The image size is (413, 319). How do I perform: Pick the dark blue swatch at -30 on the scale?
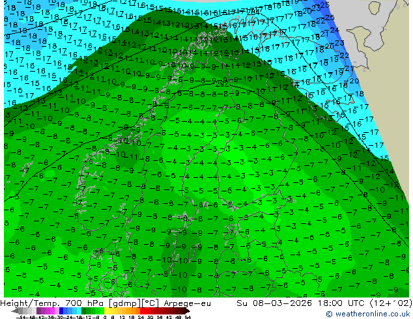(61, 311)
